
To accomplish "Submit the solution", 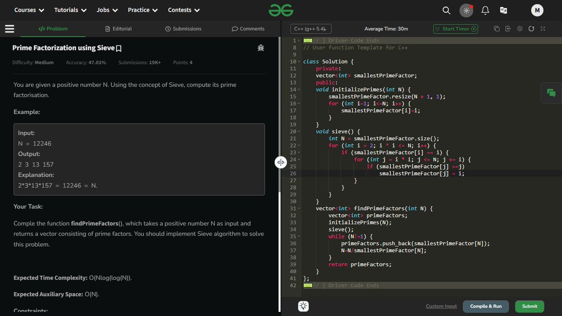I will click(x=530, y=306).
